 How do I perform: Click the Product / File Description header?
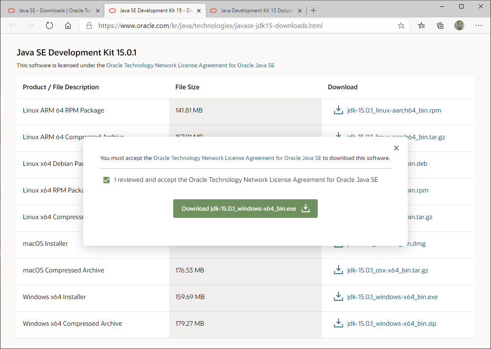[61, 87]
